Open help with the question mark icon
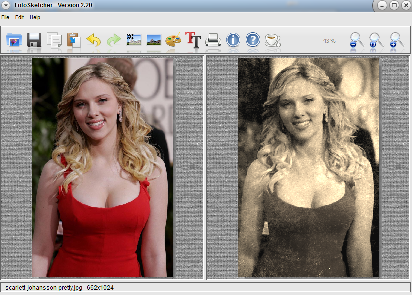The width and height of the screenshot is (412, 295). [x=253, y=40]
